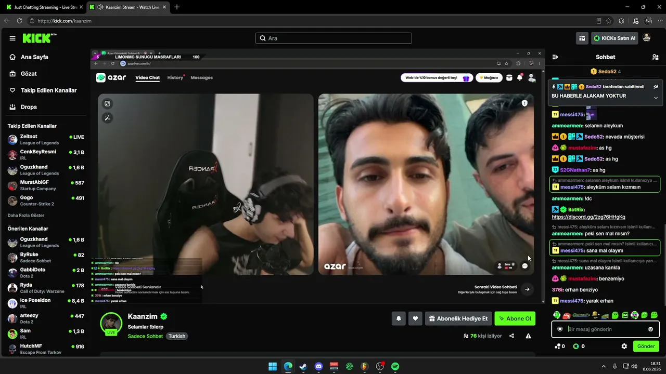This screenshot has width=666, height=374.
Task: Open CenkBeyResmi followed channel
Action: click(x=46, y=155)
